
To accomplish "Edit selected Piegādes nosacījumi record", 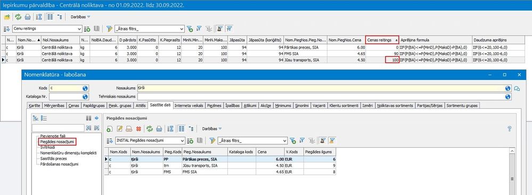I will pyautogui.click(x=119, y=129).
